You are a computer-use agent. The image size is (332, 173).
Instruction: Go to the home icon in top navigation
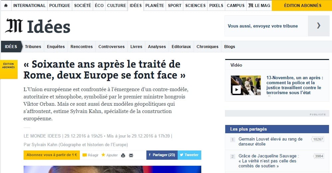click(6, 6)
